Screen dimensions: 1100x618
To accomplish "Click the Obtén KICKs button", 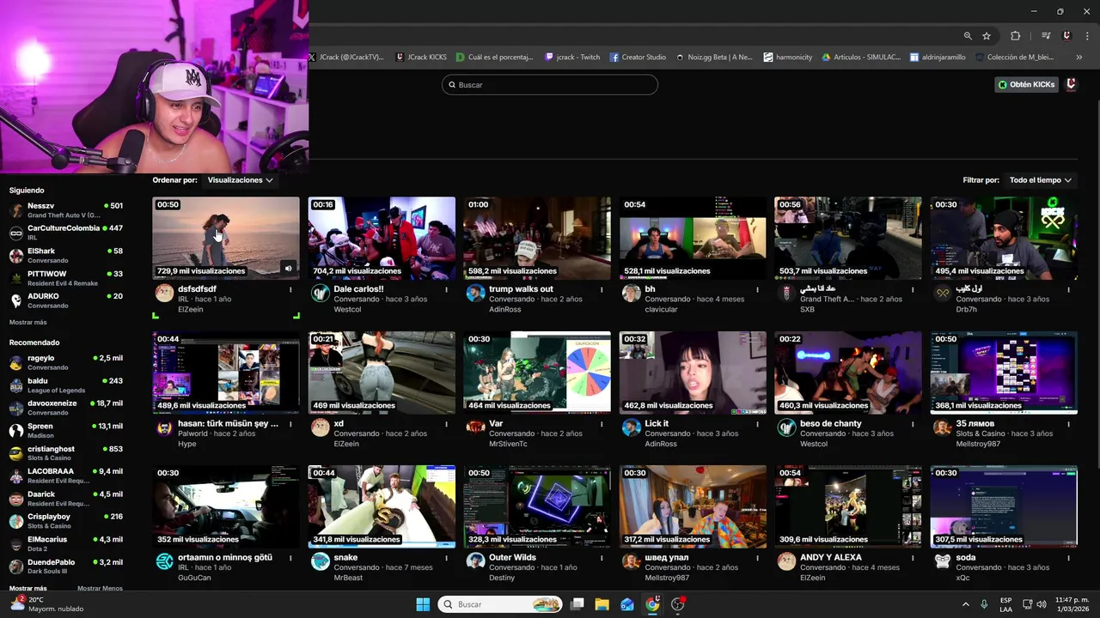I will [1026, 84].
